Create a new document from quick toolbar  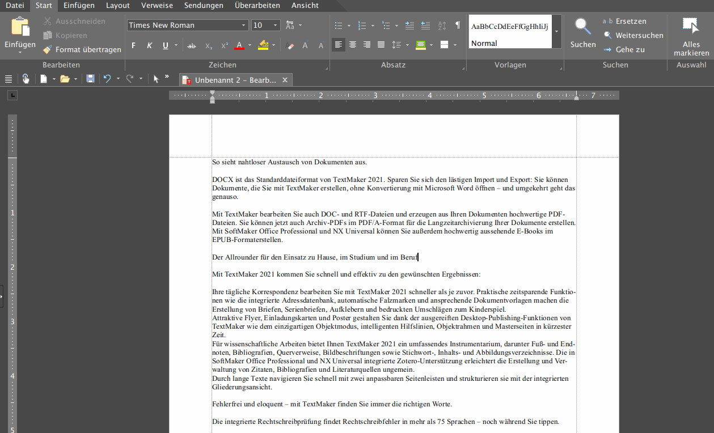point(43,79)
